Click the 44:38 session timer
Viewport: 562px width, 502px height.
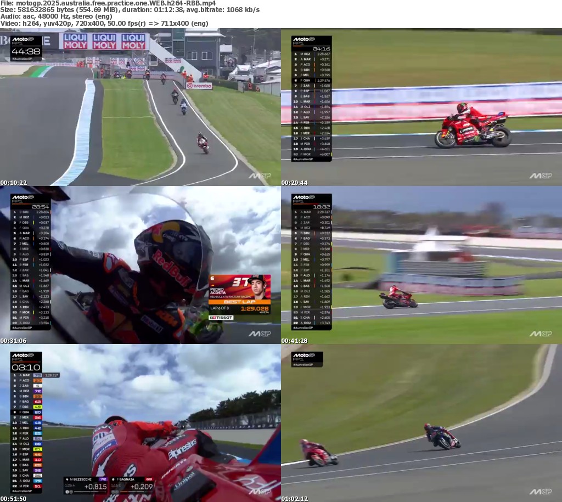pos(26,52)
